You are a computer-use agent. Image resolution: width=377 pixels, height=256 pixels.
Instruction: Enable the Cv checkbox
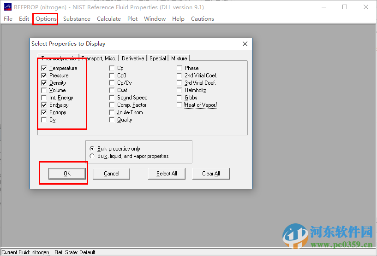tap(44, 120)
